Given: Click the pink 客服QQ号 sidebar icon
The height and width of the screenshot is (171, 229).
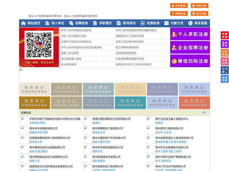Looking at the screenshot, I should click(225, 61).
